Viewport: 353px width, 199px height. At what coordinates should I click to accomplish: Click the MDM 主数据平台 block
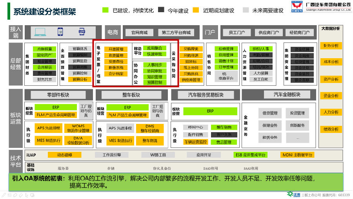[x=297, y=155]
